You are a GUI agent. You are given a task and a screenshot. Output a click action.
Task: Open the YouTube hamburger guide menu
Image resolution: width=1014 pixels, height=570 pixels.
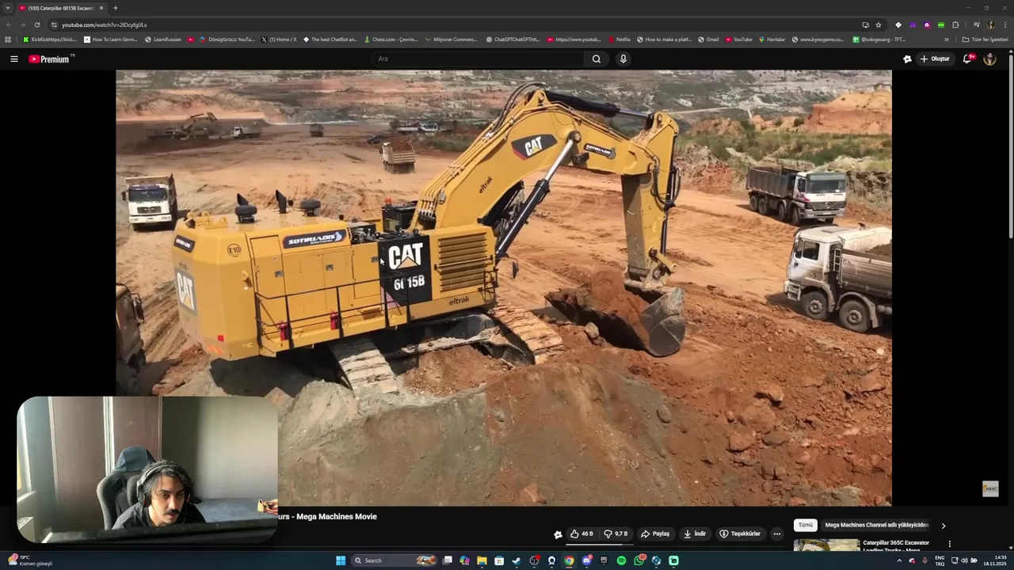13,59
